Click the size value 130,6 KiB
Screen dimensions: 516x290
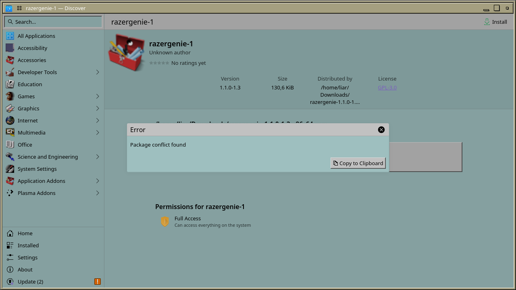click(283, 87)
